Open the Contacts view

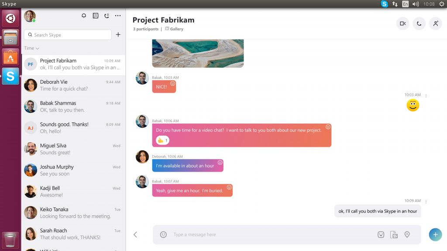click(x=95, y=15)
